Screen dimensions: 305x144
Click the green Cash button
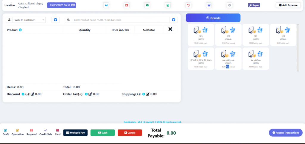[x=102, y=132]
